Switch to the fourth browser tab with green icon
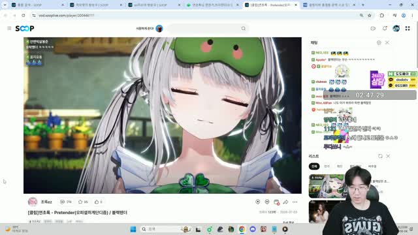 [212, 5]
